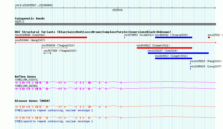Screen dimensions: 223x129
Task: Open first SYNE1 spectrin repeat containing link
Action: [x=54, y=110]
